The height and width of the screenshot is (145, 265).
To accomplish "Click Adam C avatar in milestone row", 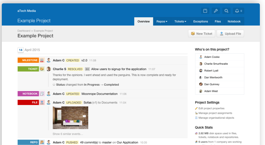I will tap(49, 60).
